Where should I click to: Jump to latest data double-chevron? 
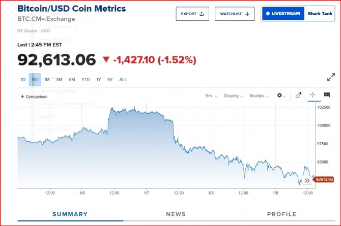pyautogui.click(x=307, y=180)
